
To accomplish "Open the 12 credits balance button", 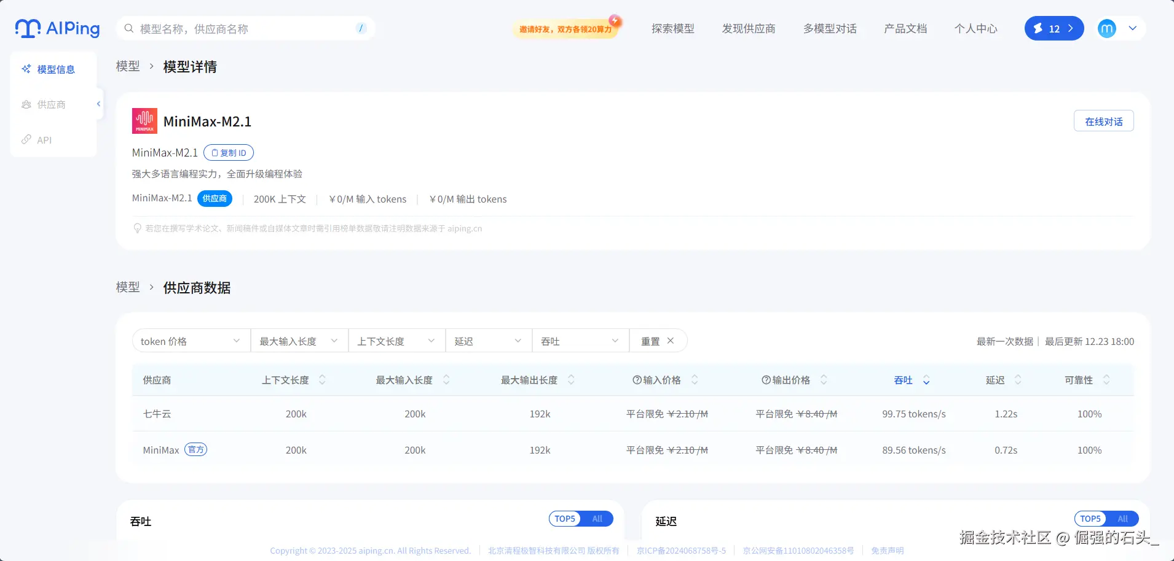I will (x=1054, y=28).
